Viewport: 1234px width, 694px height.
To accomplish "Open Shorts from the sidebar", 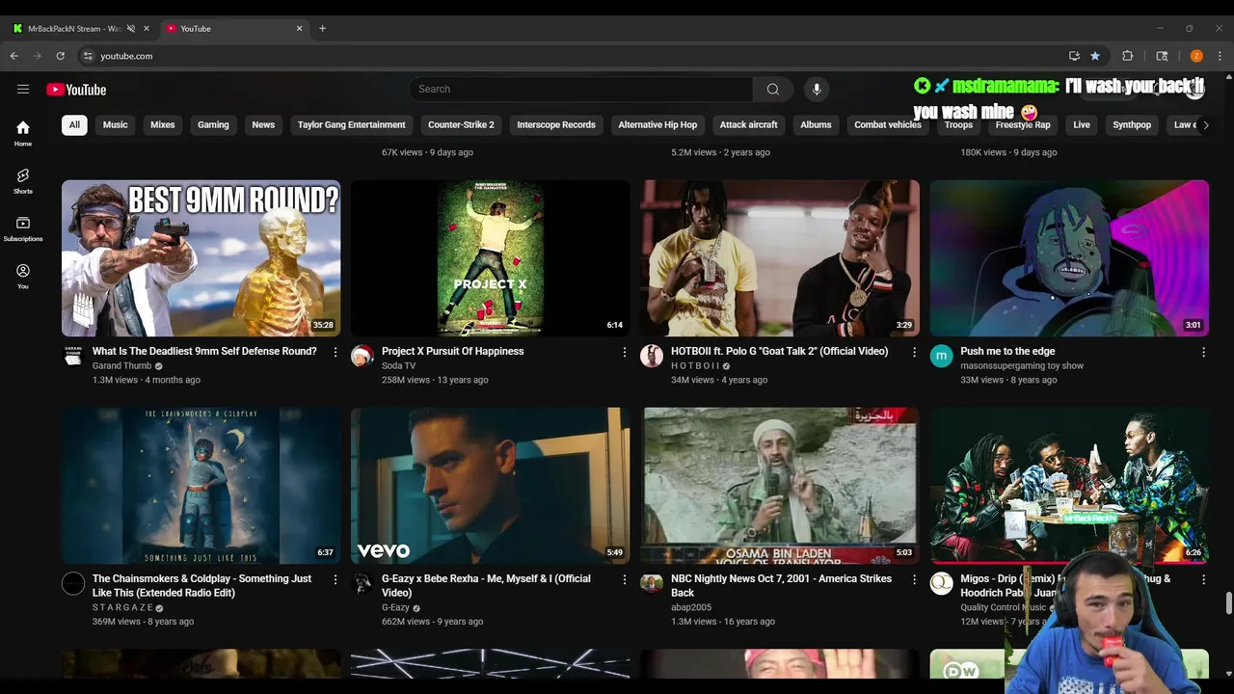I will click(23, 180).
